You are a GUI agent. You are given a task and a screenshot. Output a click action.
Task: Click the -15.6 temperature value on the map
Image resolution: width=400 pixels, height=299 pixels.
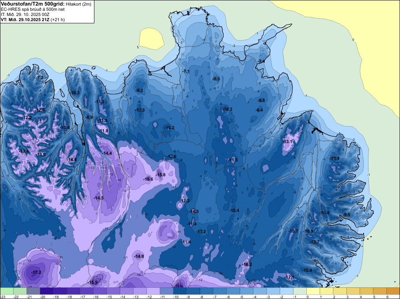[x=148, y=179]
